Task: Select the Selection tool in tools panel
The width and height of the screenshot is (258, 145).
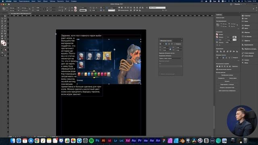Action: (2, 16)
